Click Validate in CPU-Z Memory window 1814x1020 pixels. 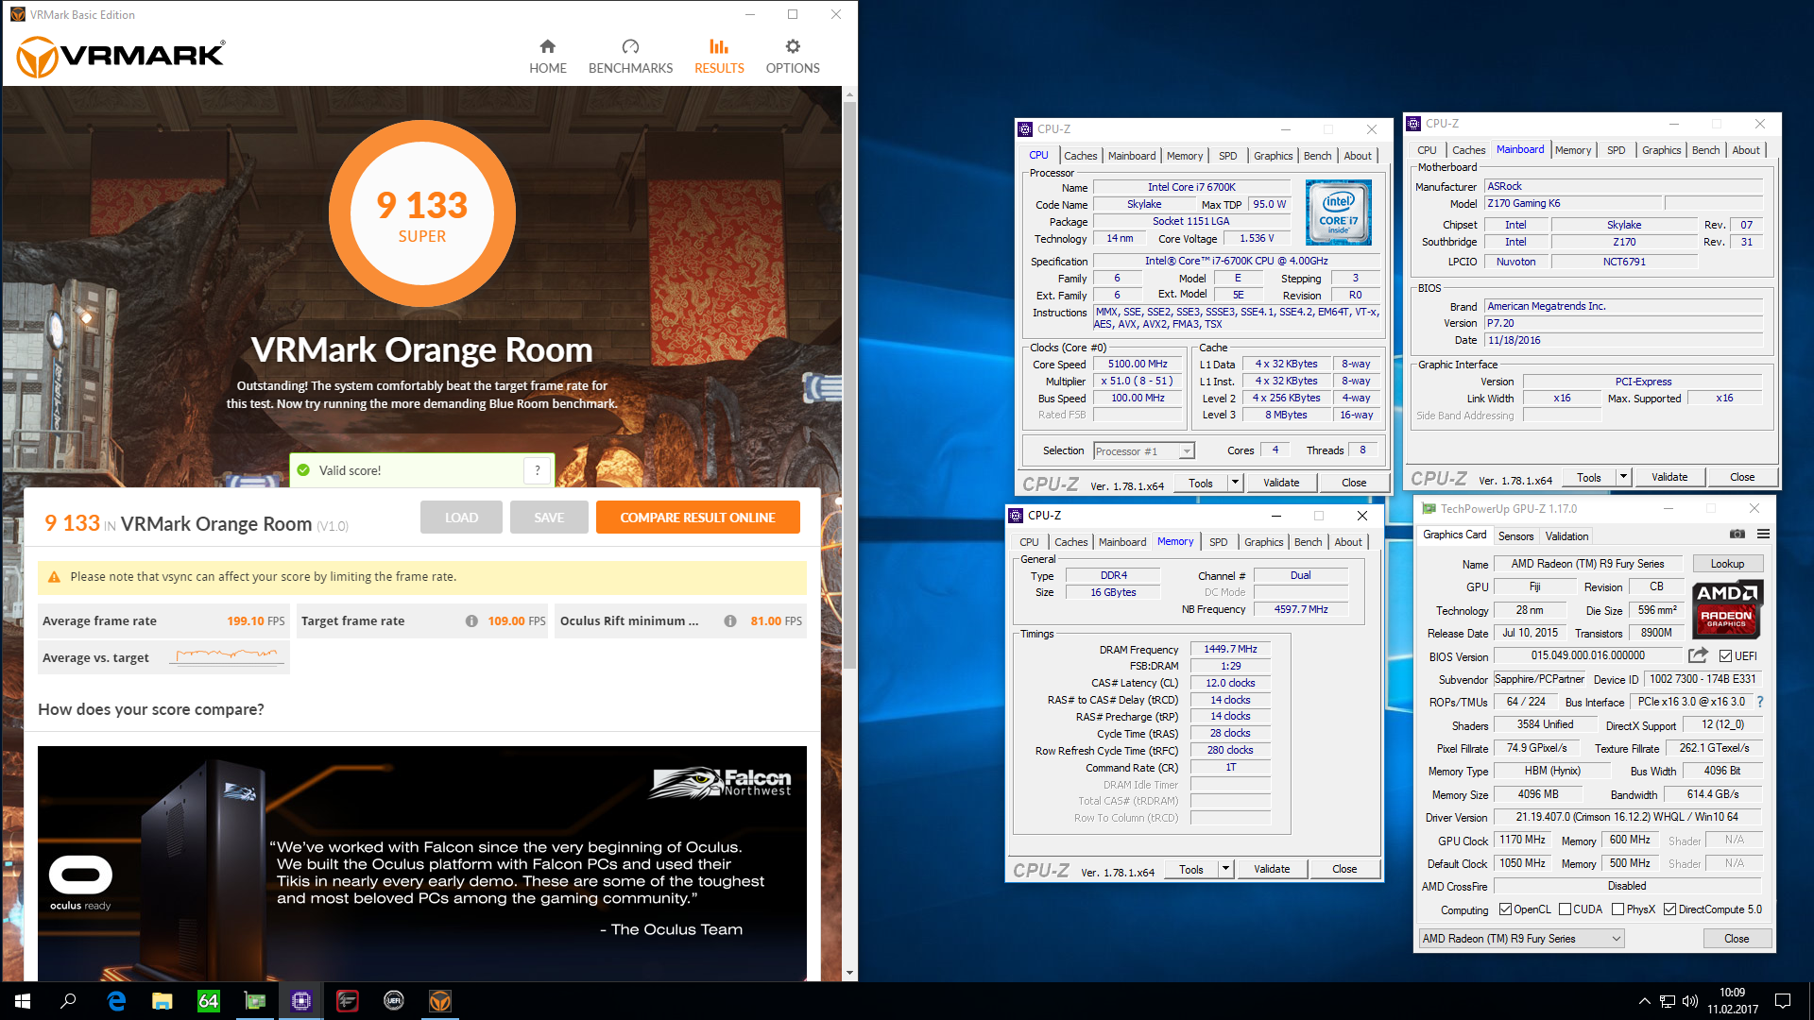coord(1271,869)
